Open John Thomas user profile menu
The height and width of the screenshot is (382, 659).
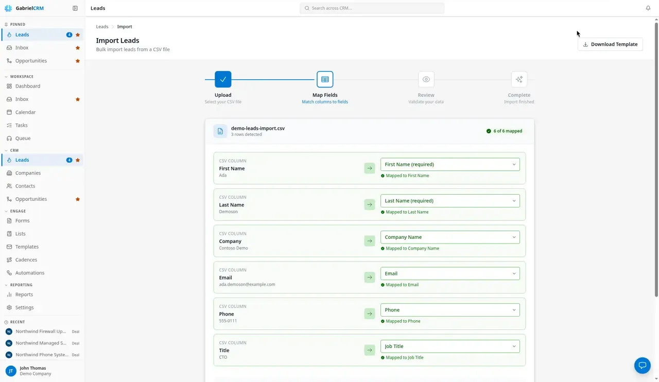tap(42, 371)
